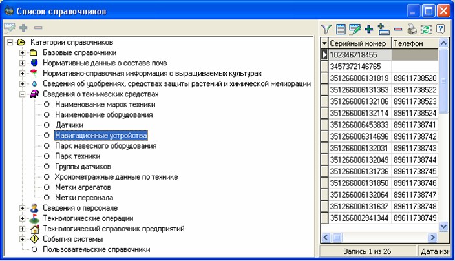This screenshot has width=455, height=261.
Task: Select Группы датчиков
Action: tap(83, 167)
